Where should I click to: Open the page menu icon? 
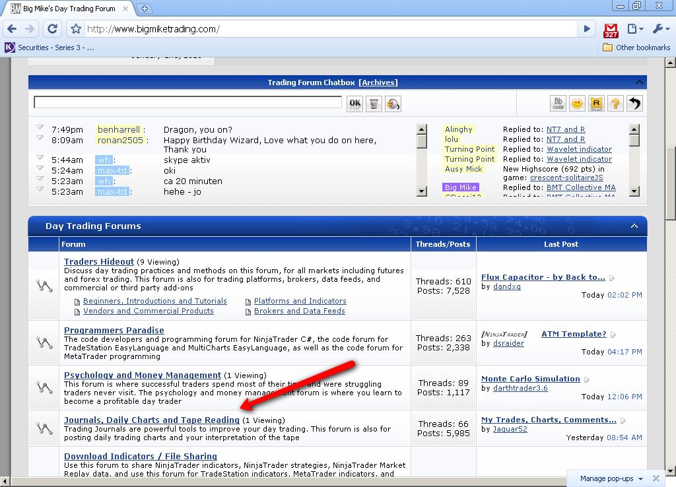[x=635, y=29]
